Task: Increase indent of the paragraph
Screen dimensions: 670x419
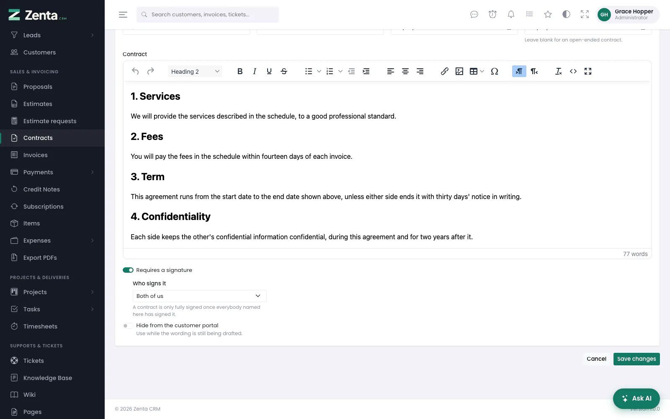Action: point(366,71)
